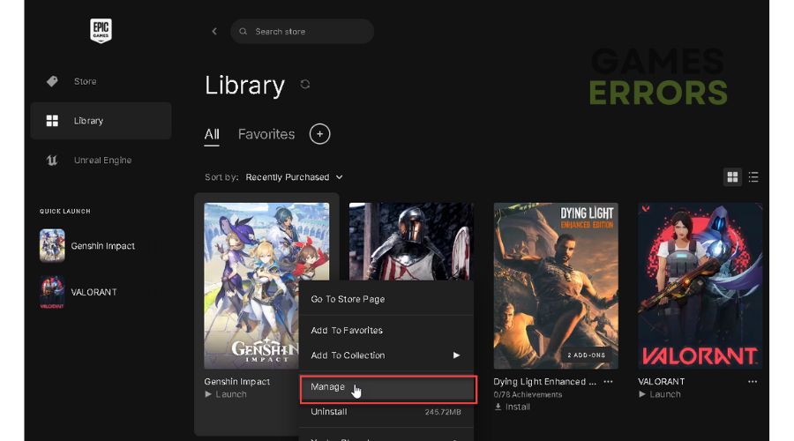Open VALORANT cover thumbnail
The height and width of the screenshot is (441, 794).
pyautogui.click(x=700, y=286)
